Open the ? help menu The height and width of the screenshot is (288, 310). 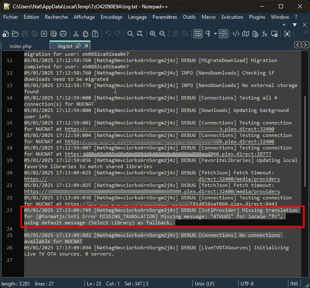(x=296, y=17)
